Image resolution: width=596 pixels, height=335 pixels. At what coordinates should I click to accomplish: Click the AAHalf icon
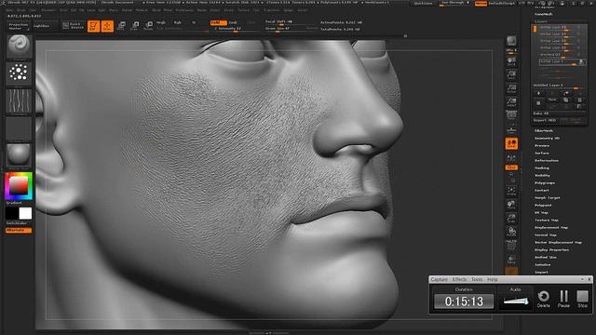511,101
